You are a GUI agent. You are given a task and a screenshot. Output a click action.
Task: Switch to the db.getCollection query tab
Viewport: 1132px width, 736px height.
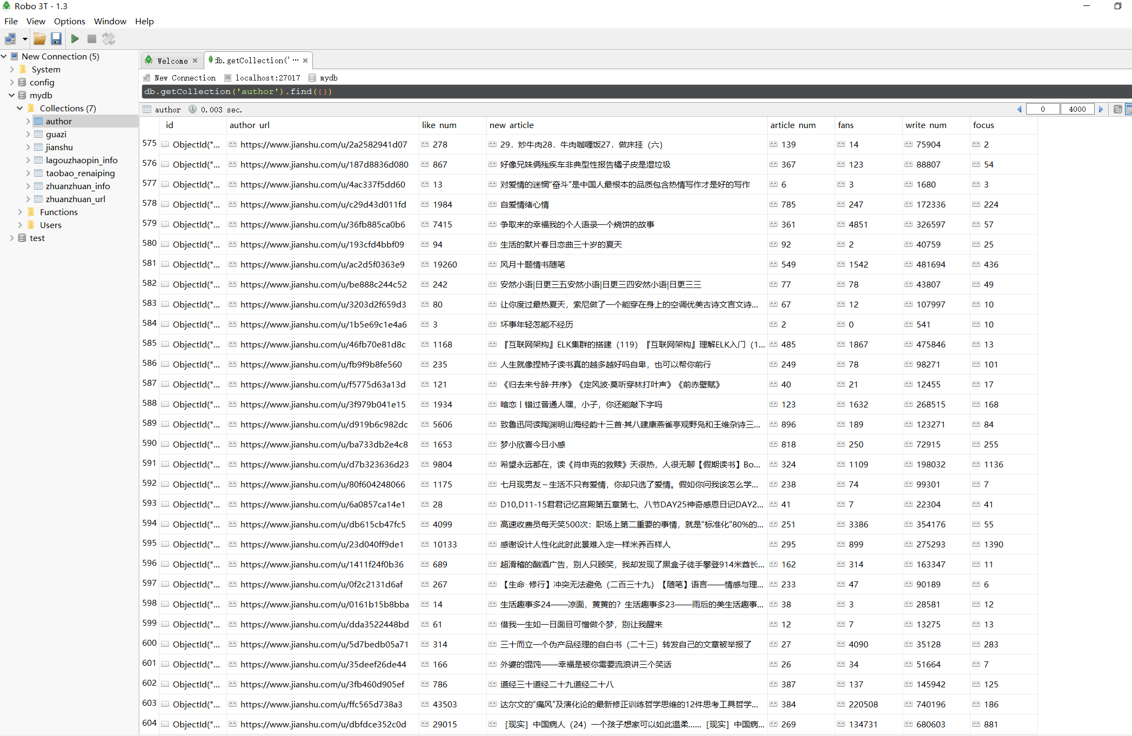(x=258, y=61)
